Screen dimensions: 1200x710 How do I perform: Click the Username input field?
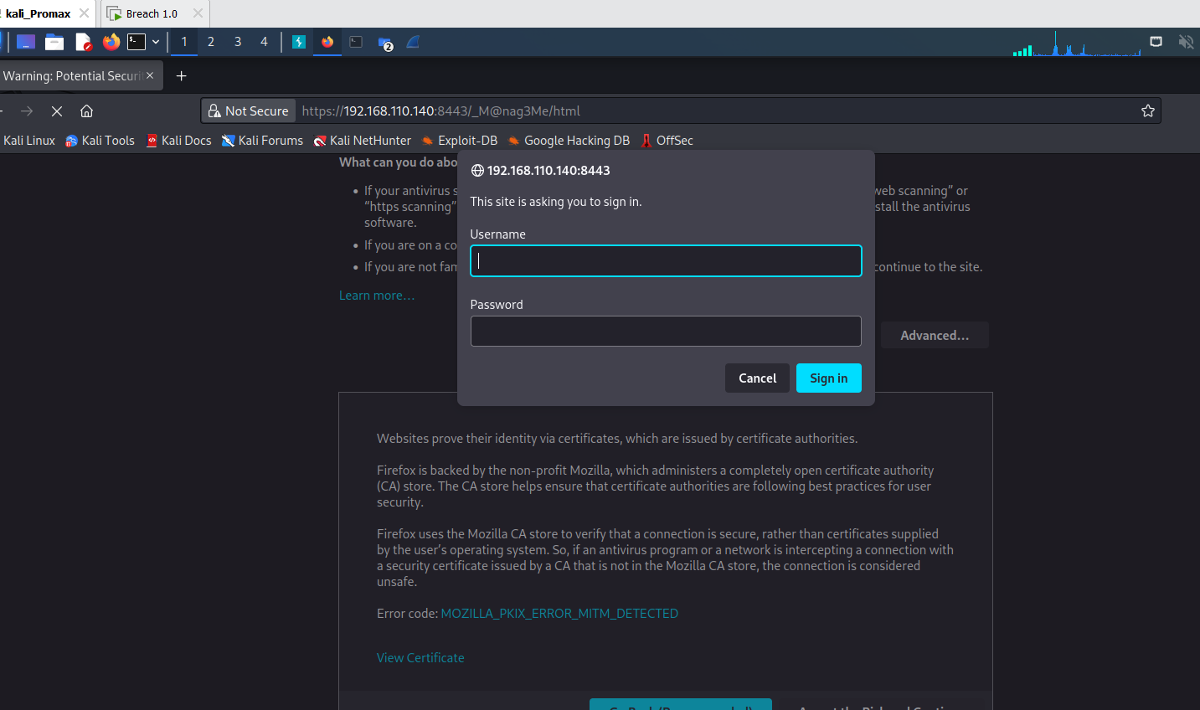(x=666, y=261)
